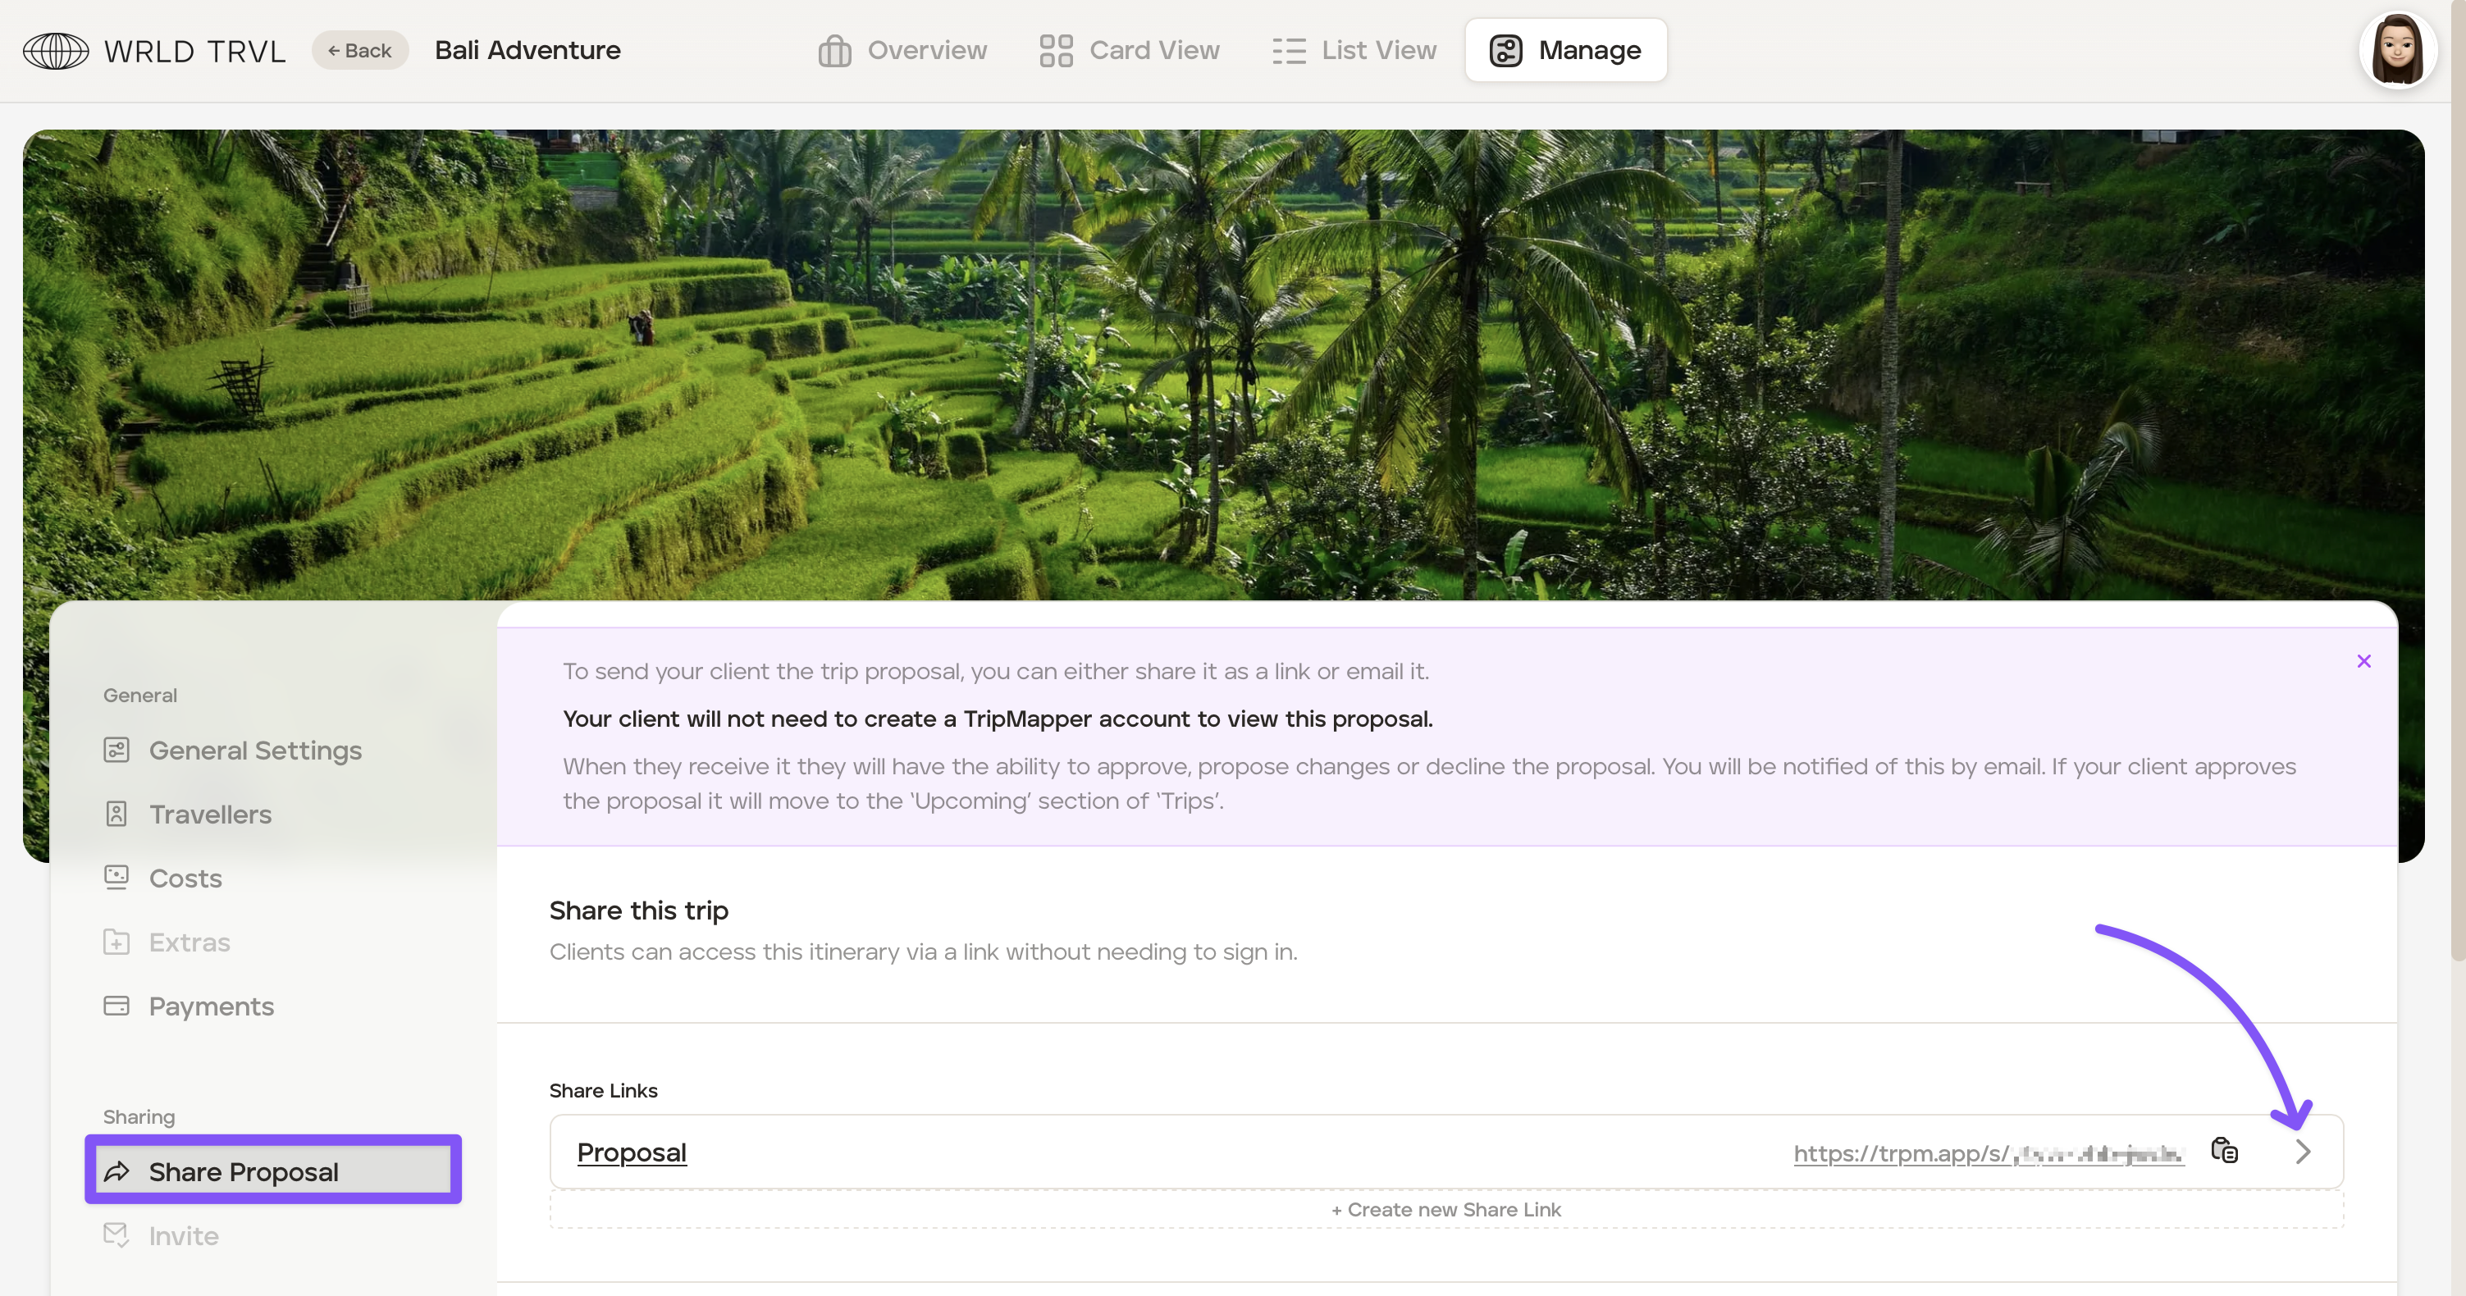Select Share Proposal in the sidebar

coord(273,1171)
